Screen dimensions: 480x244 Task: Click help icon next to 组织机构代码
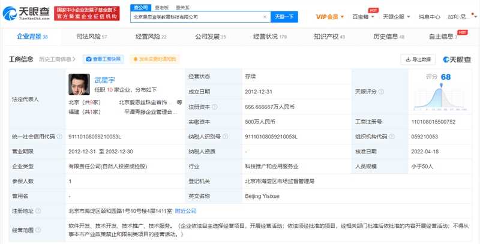click(x=392, y=137)
